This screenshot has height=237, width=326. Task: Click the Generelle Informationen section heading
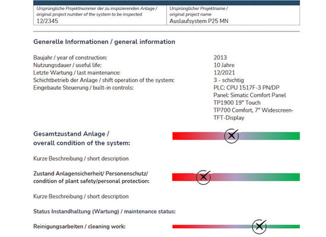[104, 41]
